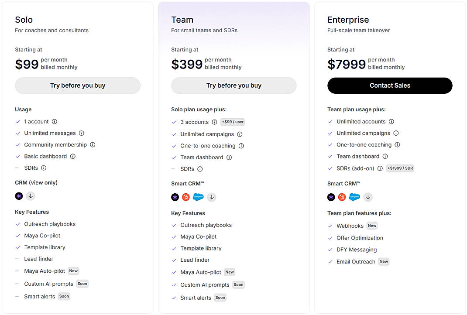Select the Enterprise plan header
This screenshot has width=467, height=315.
coord(348,19)
